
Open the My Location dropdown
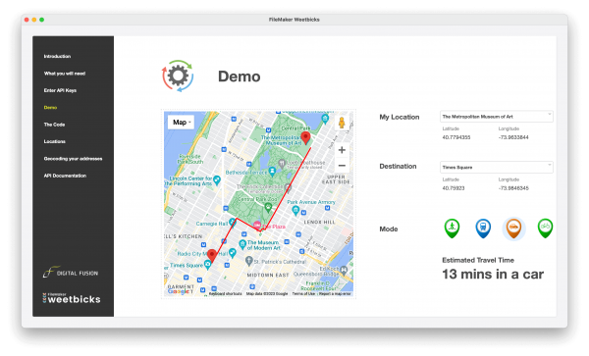tap(496, 117)
